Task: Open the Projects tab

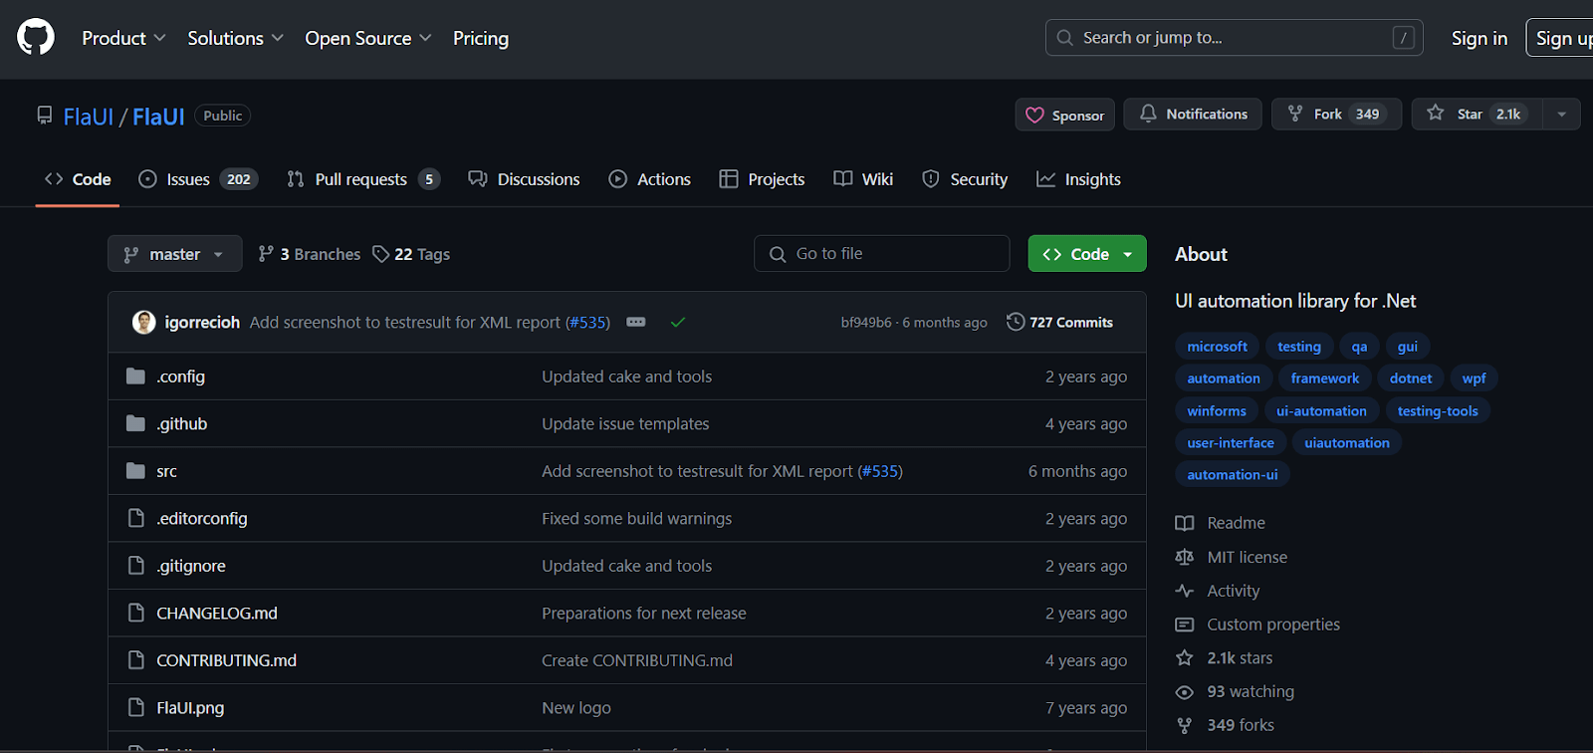Action: [x=763, y=179]
